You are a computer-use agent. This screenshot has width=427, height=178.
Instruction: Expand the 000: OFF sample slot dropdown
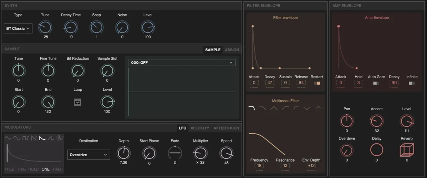click(182, 63)
